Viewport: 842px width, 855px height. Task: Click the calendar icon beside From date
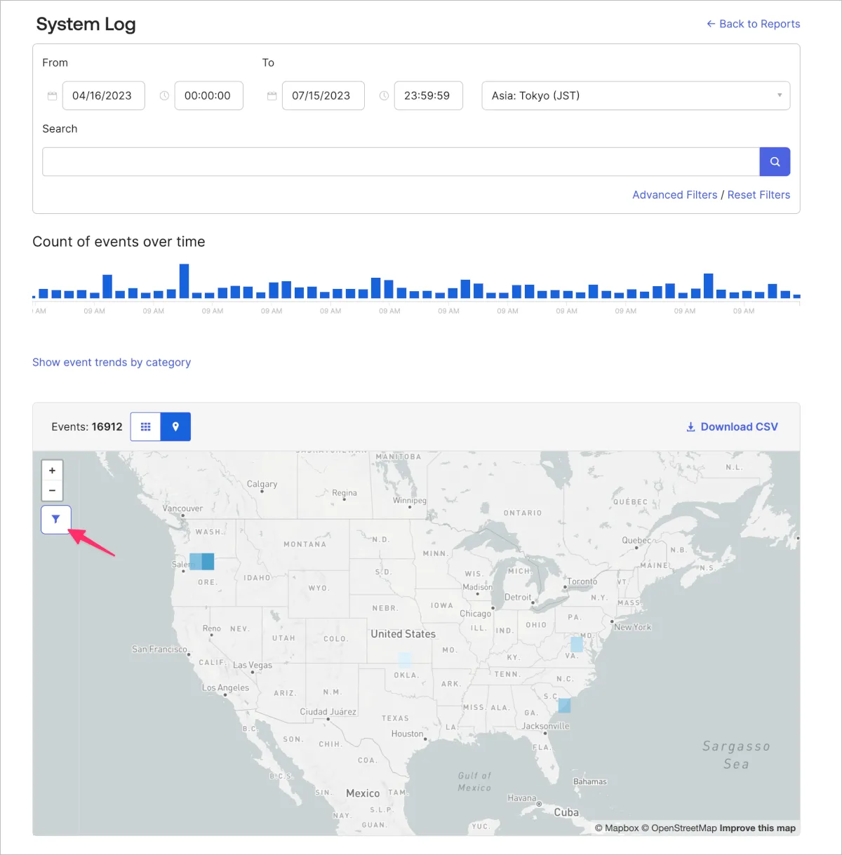pos(52,96)
